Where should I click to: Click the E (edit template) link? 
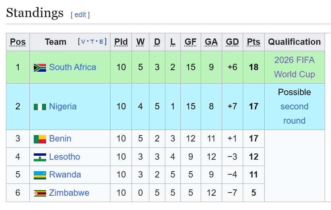(101, 42)
